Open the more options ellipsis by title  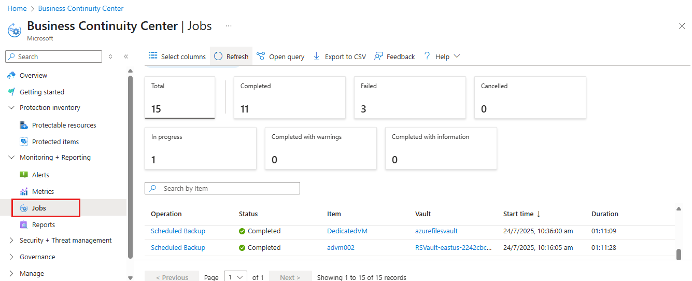(x=229, y=26)
